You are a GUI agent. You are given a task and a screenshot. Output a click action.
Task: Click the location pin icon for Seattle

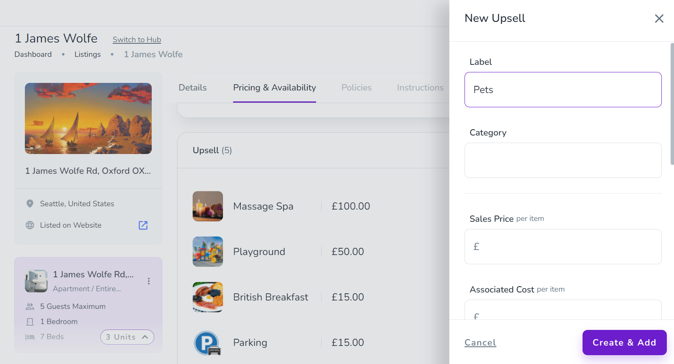[x=30, y=204]
